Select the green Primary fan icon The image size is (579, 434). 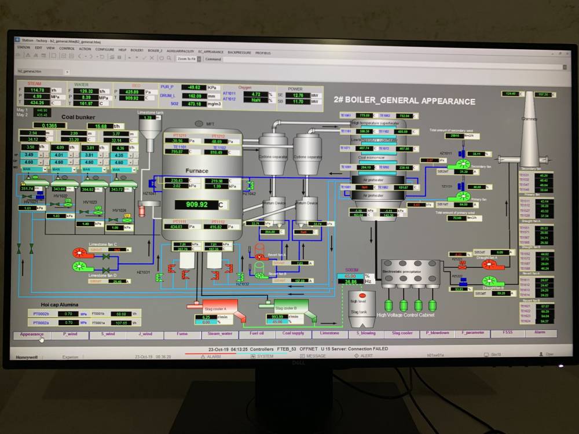(x=464, y=197)
